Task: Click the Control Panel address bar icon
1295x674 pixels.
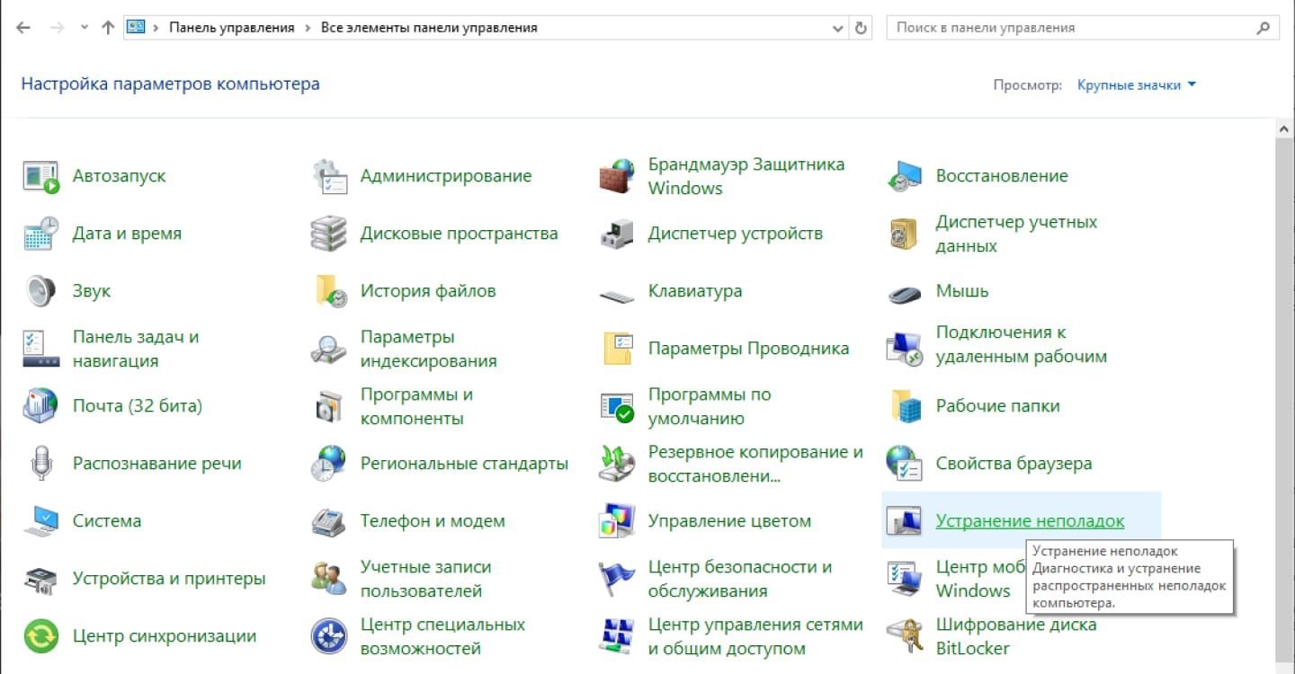Action: click(136, 28)
